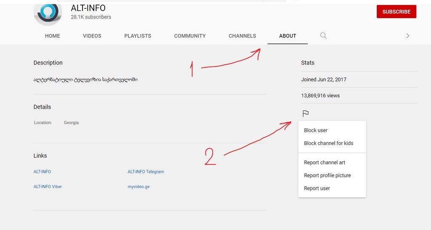Open the CHANNELS tab
This screenshot has height=230, width=431.
[242, 36]
